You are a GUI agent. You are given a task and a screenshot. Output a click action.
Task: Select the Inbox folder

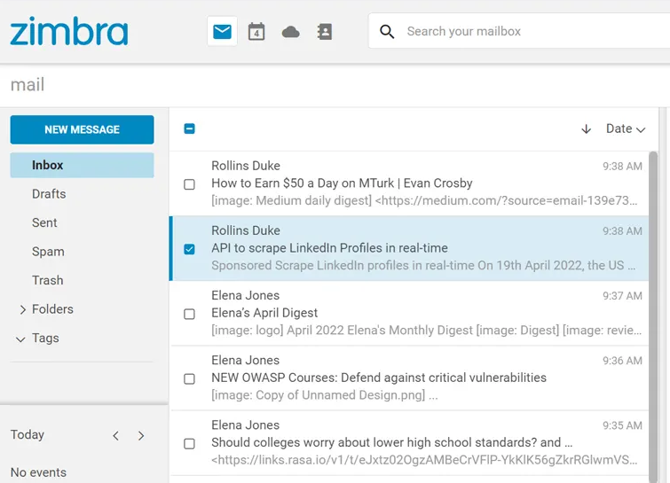click(82, 165)
